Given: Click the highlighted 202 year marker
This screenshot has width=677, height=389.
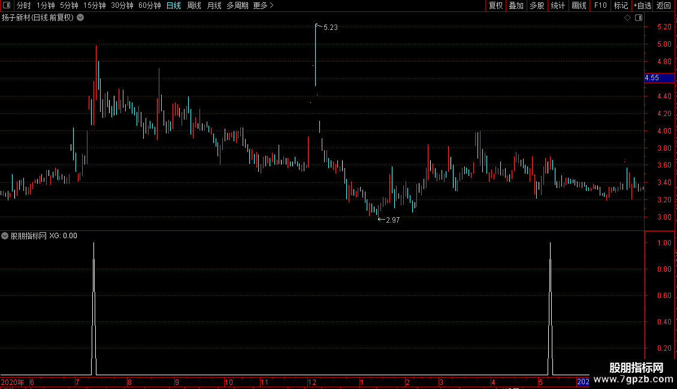Looking at the screenshot, I should pos(583,382).
